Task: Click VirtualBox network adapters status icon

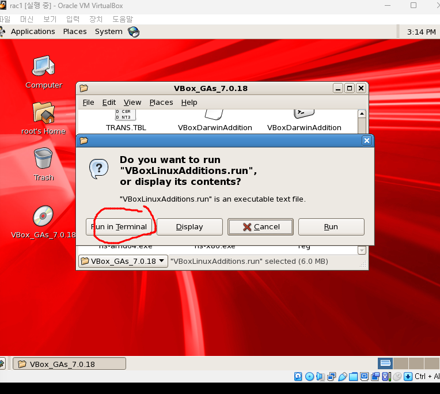Action: pos(331,377)
